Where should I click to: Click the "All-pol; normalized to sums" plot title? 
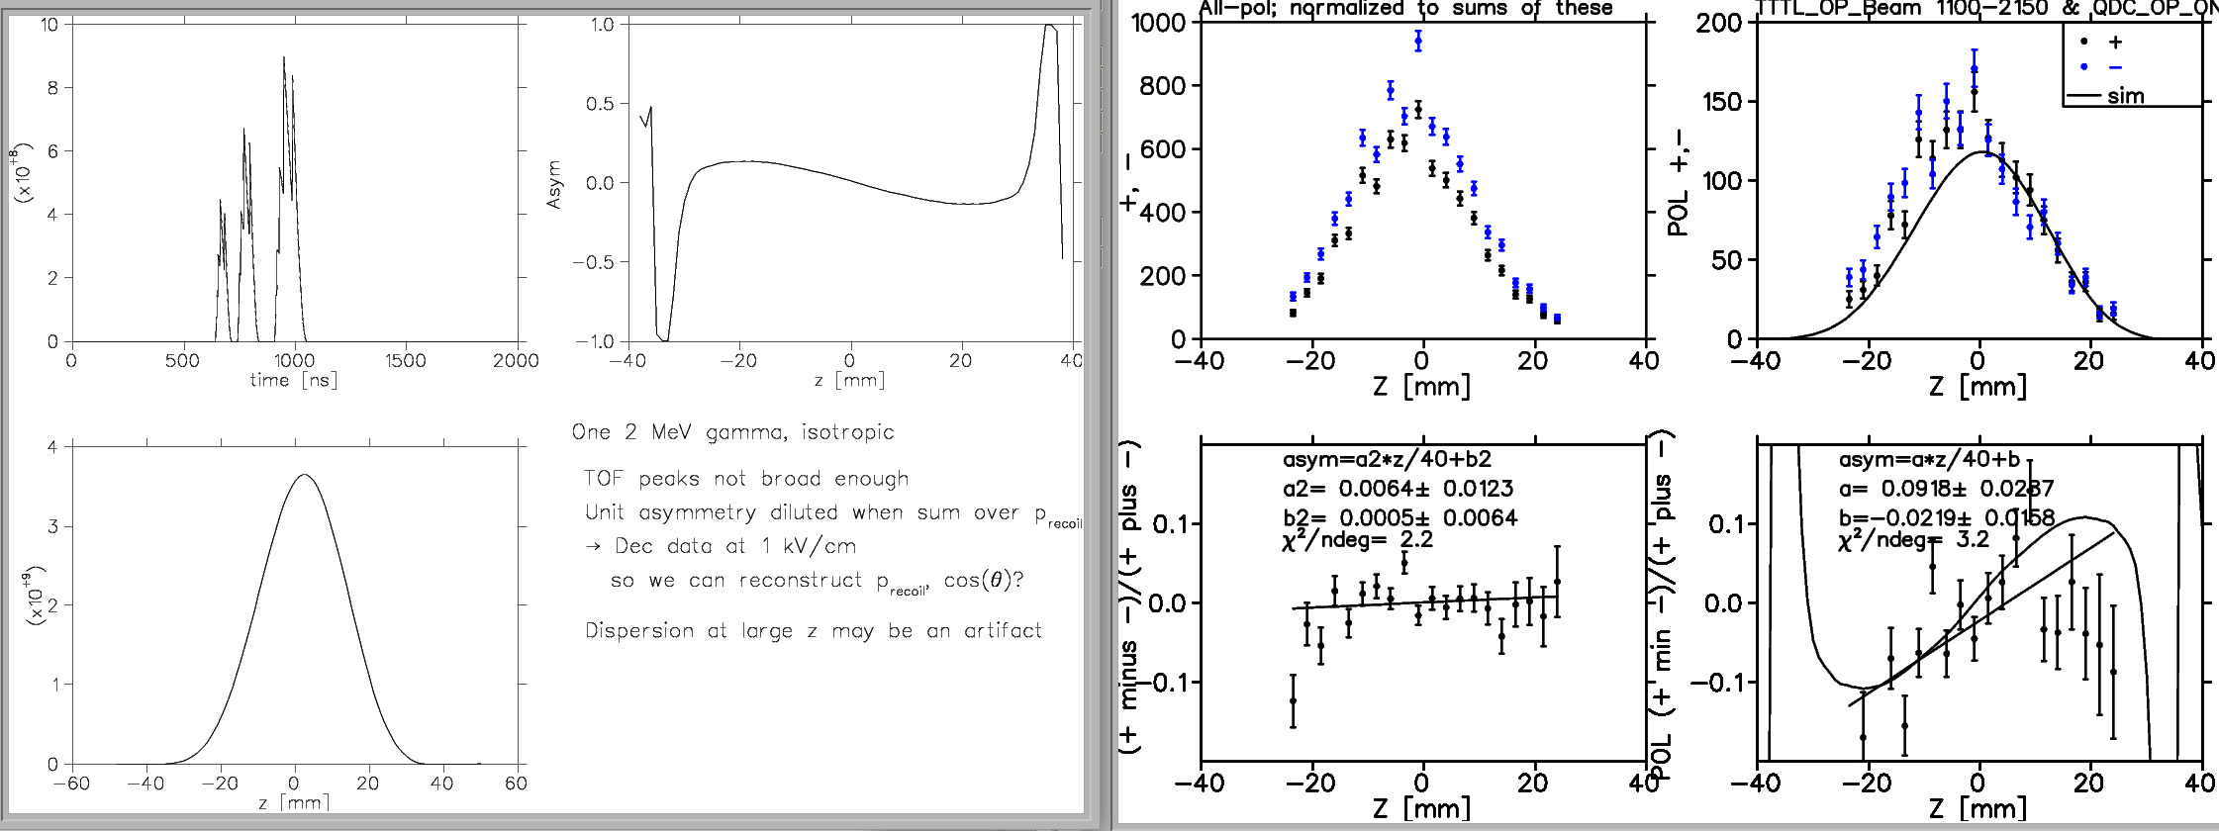(1405, 9)
